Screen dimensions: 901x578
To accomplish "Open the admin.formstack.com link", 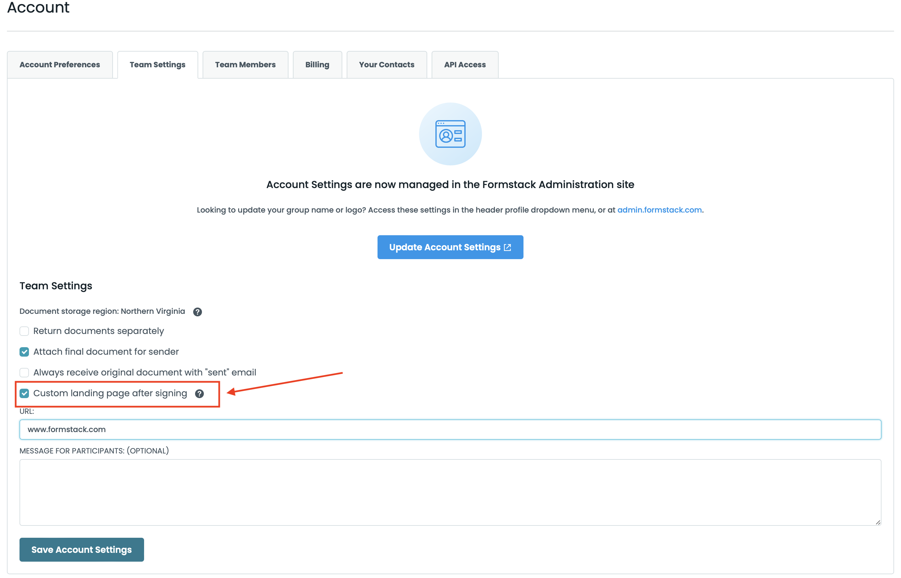I will coord(659,210).
